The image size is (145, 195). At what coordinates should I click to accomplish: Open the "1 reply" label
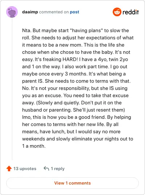58,169
